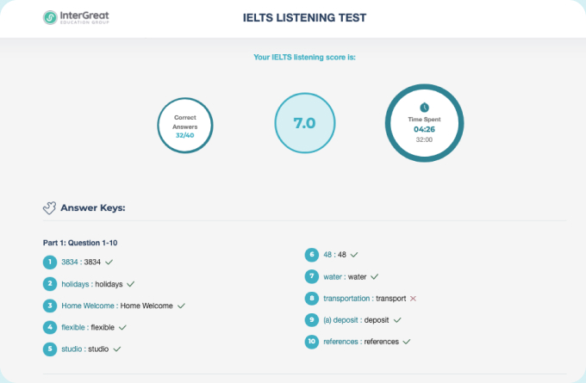Click the question 10 number badge
586x383 pixels.
[x=312, y=342]
